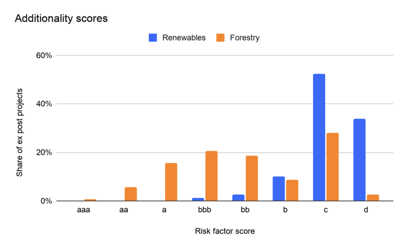Click the 60% label on the vertical axis
403x247 pixels.
pyautogui.click(x=46, y=56)
